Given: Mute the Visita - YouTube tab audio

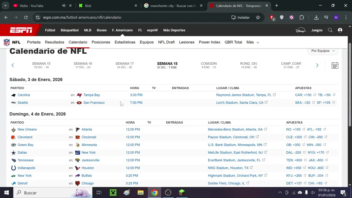Looking at the screenshot, I should click(x=64, y=5).
